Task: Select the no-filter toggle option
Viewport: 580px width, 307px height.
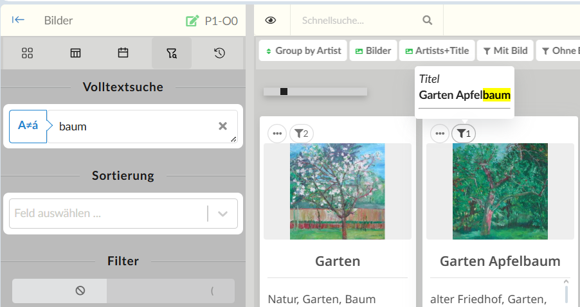Action: (80, 290)
